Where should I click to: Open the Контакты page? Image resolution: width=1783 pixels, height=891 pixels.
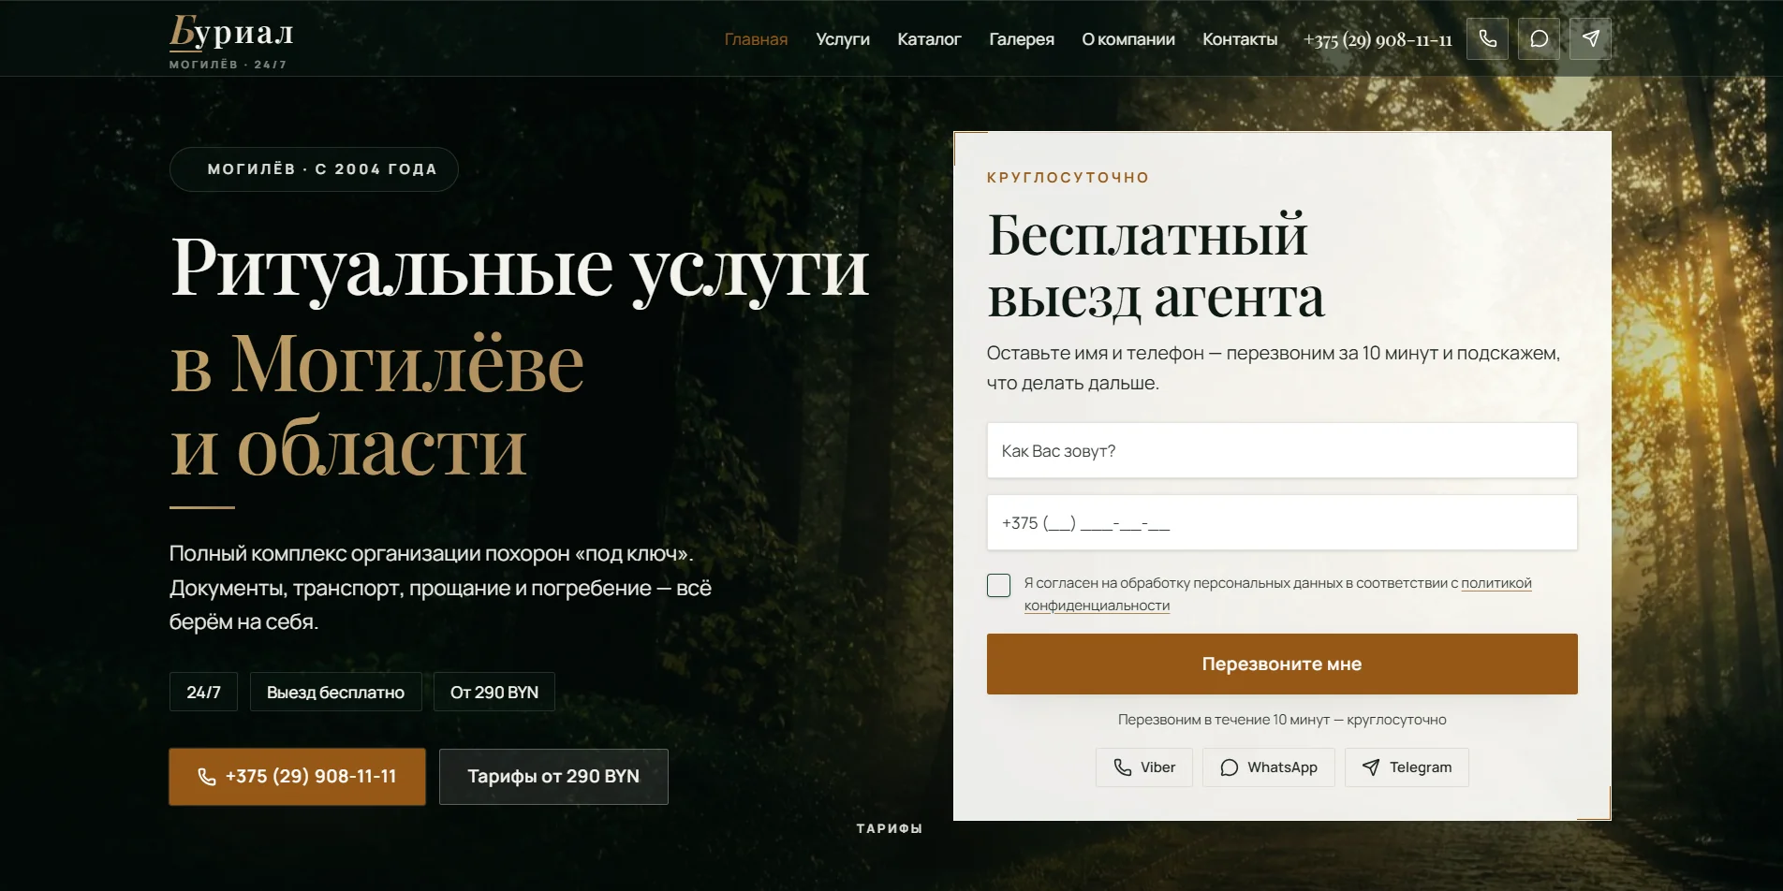point(1240,39)
